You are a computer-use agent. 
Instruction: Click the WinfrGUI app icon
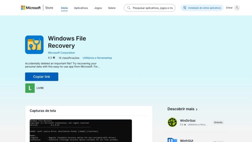click(172, 140)
